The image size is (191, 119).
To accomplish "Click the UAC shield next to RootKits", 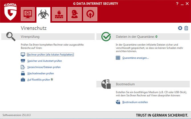I will (52, 80).
